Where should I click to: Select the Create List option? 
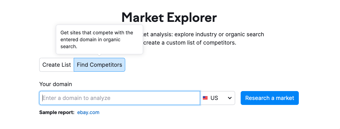[56, 65]
